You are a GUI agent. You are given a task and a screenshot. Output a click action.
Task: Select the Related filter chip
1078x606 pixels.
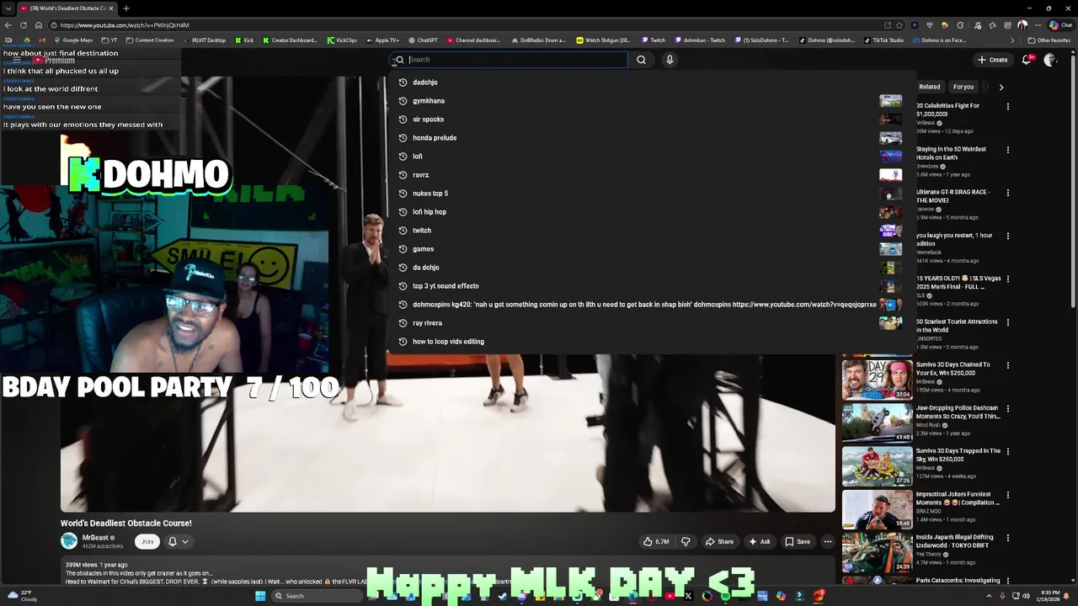[930, 87]
